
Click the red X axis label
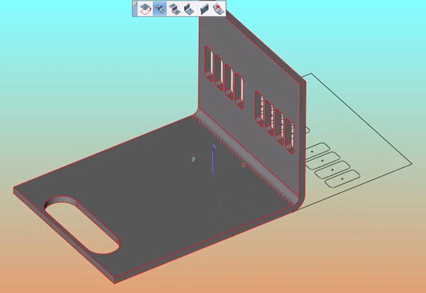(243, 165)
